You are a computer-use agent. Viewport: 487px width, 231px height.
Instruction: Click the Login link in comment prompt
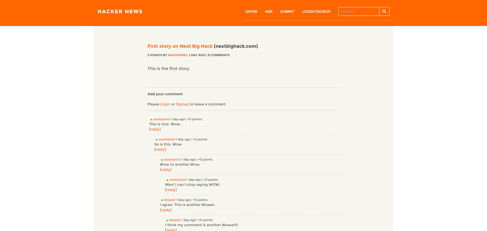(165, 104)
